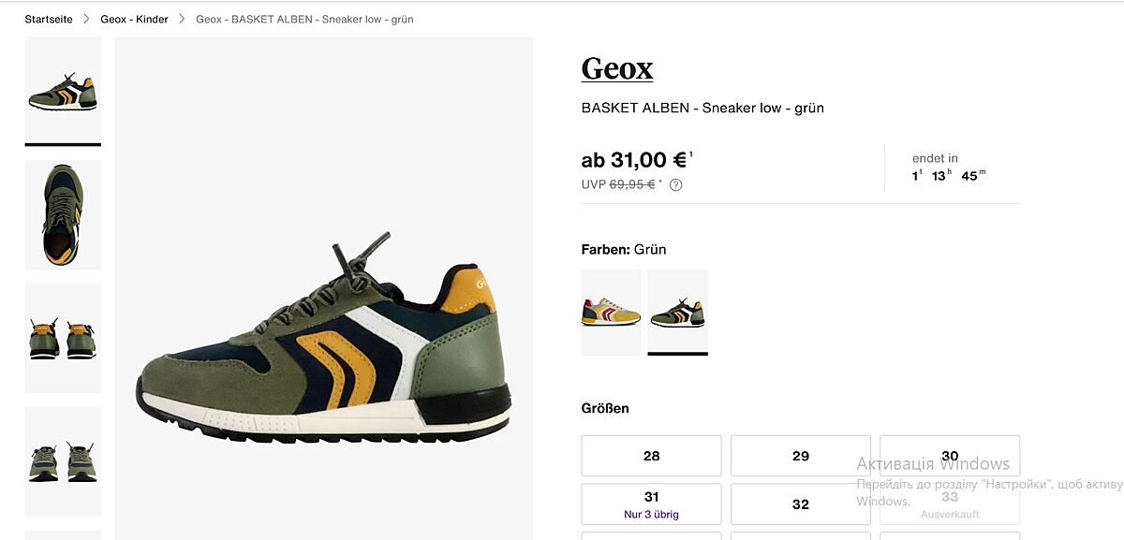This screenshot has width=1124, height=540.
Task: Open the Startseite breadcrumb link
Action: tap(49, 20)
